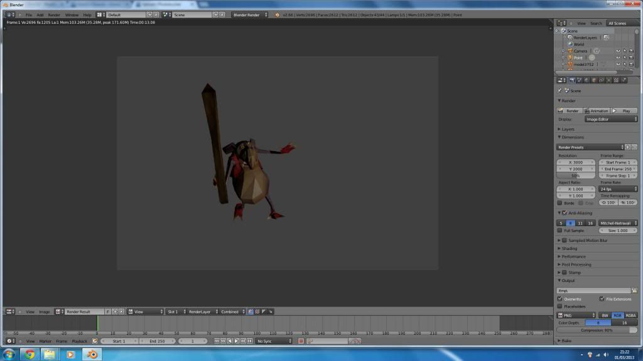Collapse the Dimensions panel
643x361 pixels.
click(573, 137)
